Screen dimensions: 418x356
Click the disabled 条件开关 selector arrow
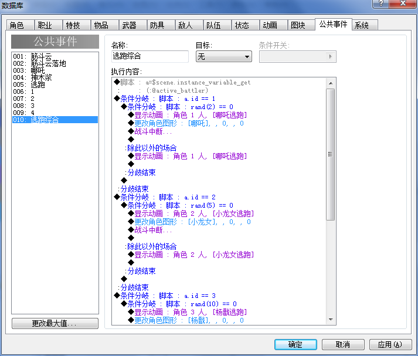click(331, 56)
